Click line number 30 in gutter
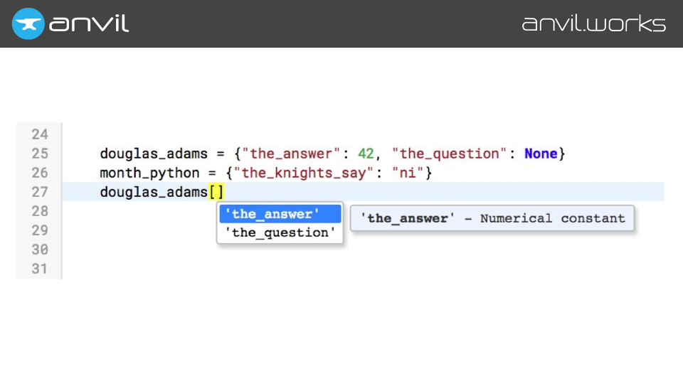This screenshot has width=683, height=384. 40,250
